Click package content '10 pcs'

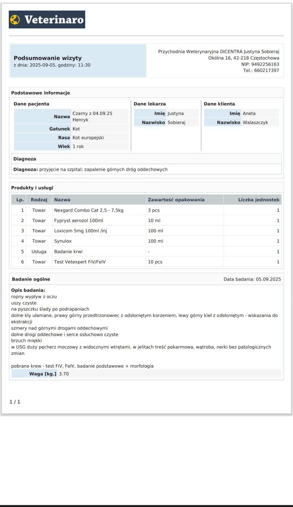(155, 262)
